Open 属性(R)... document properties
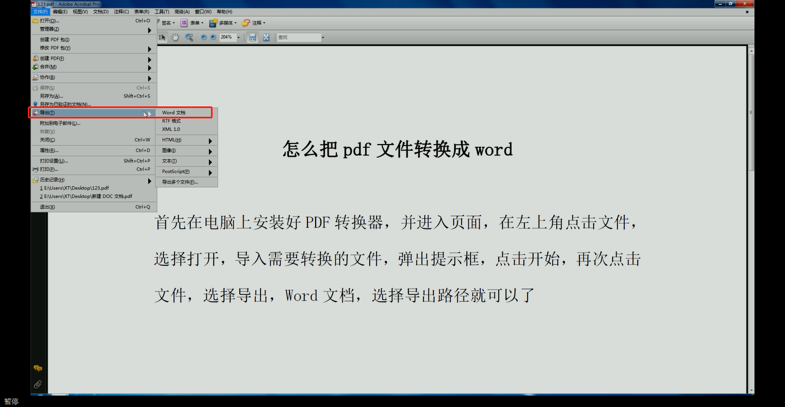This screenshot has height=407, width=785. 94,150
